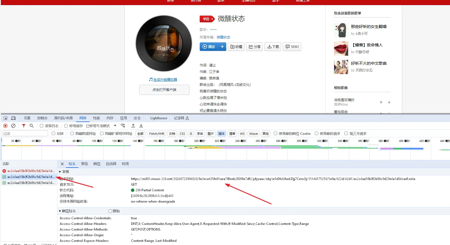Viewport: 450px width, 245px height.
Task: Open 源代码/来源 sources tab
Action: (x=63, y=118)
